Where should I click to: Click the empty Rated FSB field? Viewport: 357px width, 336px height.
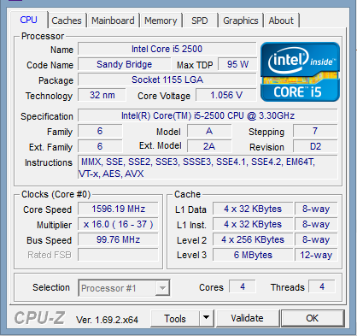(x=118, y=255)
